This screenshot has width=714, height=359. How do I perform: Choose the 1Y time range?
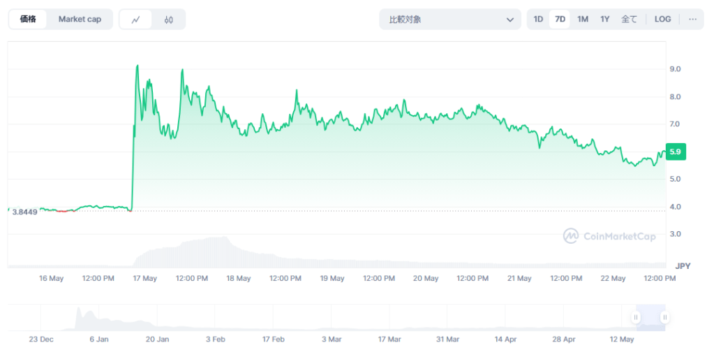click(x=605, y=20)
